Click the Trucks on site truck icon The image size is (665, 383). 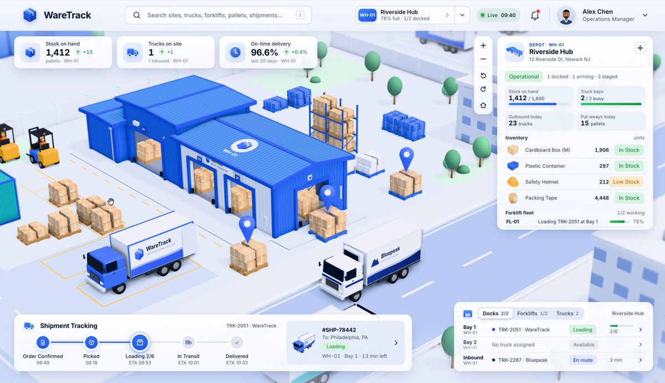click(x=132, y=52)
